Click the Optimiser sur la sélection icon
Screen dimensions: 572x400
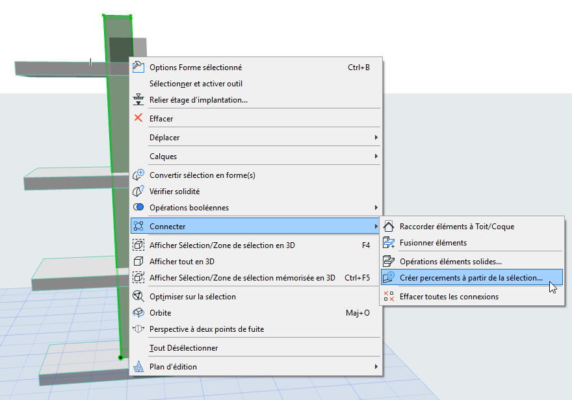138,296
